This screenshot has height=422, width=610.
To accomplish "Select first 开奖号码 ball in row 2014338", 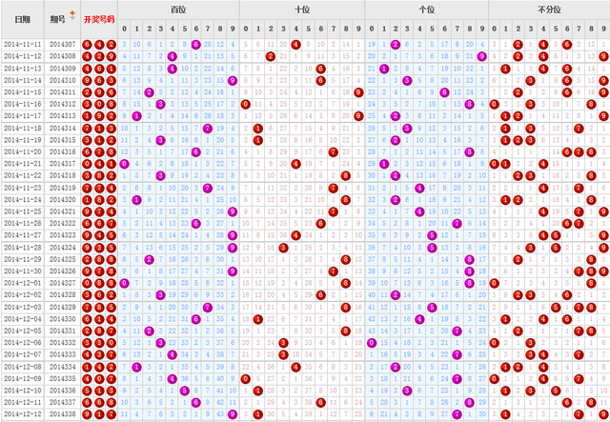I will (x=87, y=414).
